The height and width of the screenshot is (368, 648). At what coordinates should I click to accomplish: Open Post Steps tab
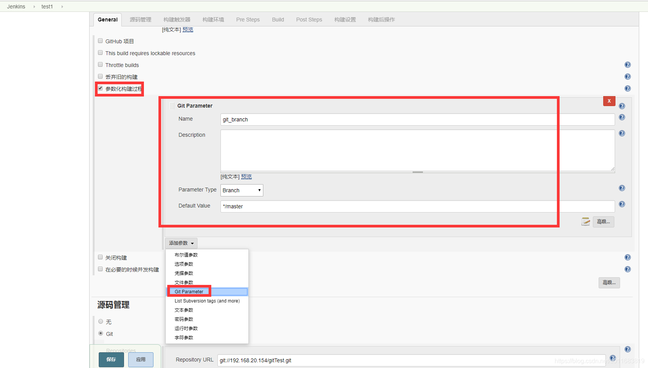309,20
